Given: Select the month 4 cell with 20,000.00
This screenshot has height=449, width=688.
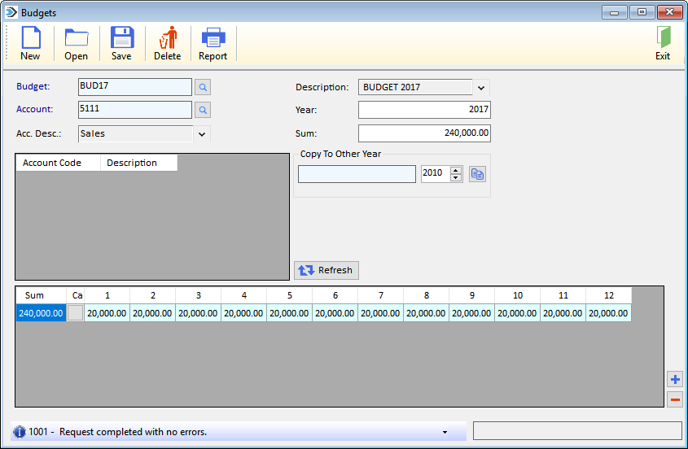Looking at the screenshot, I should coord(244,313).
